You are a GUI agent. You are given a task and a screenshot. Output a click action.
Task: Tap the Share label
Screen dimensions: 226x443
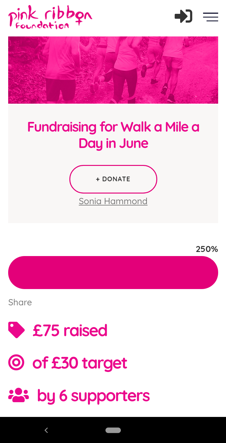(20, 302)
